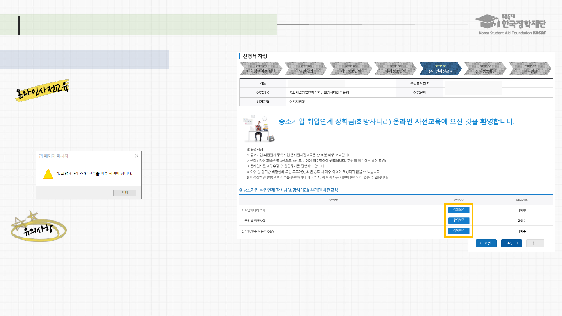Click the blue 확인 next button
Viewport: 562px width, 316px height.
click(511, 243)
